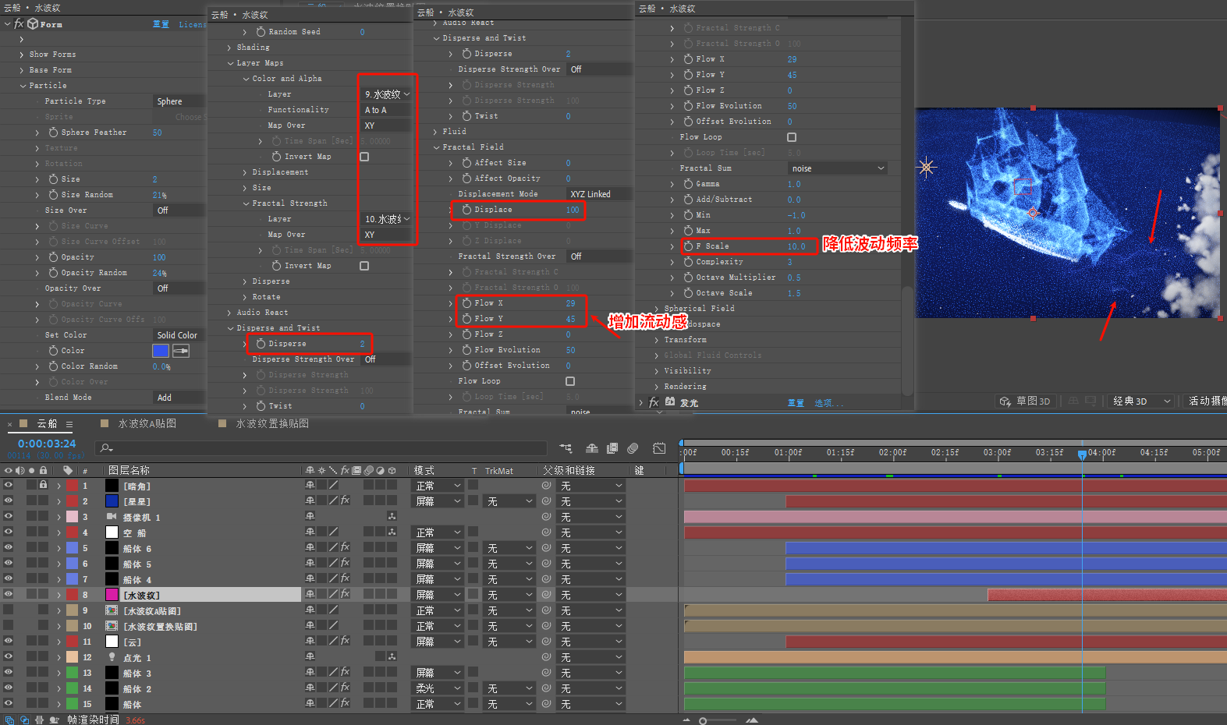The image size is (1227, 725).
Task: Switch to the 水波纹置换贴图 composition tab
Action: tap(272, 424)
